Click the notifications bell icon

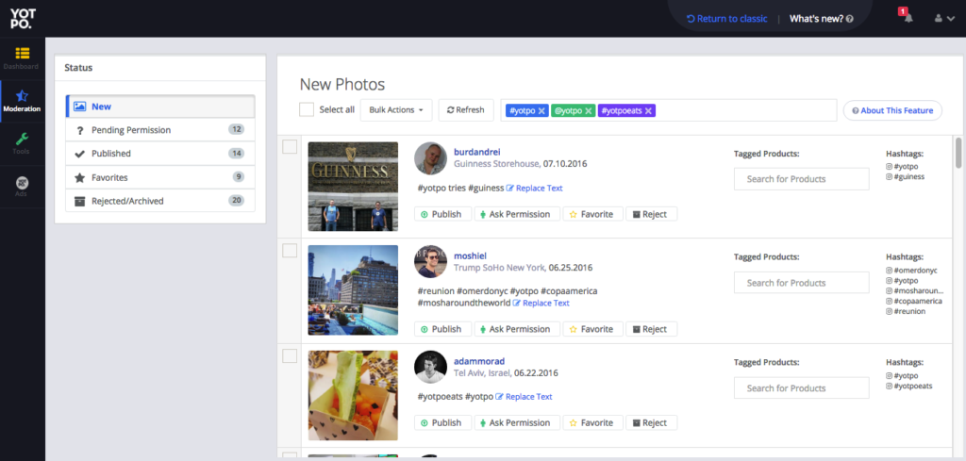908,18
